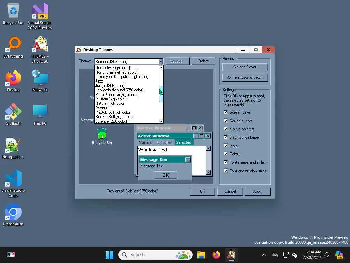350x263 pixels.
Task: Launch the Everything search shortcut
Action: (13, 47)
